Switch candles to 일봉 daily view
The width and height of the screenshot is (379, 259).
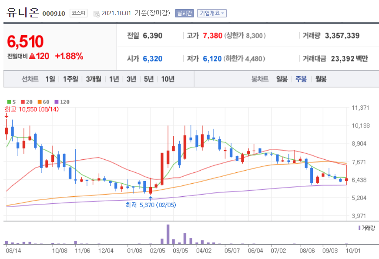(281, 79)
